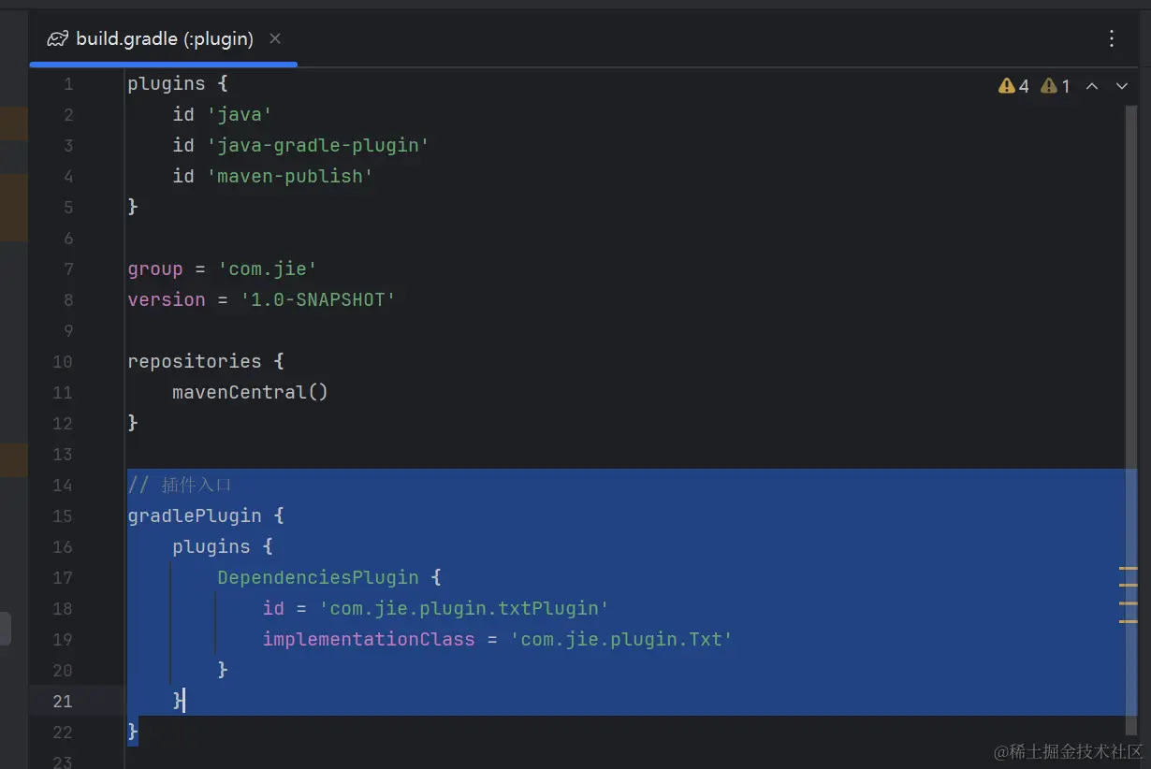Click the group keyword on line 7
Image resolution: width=1151 pixels, height=769 pixels.
click(155, 269)
